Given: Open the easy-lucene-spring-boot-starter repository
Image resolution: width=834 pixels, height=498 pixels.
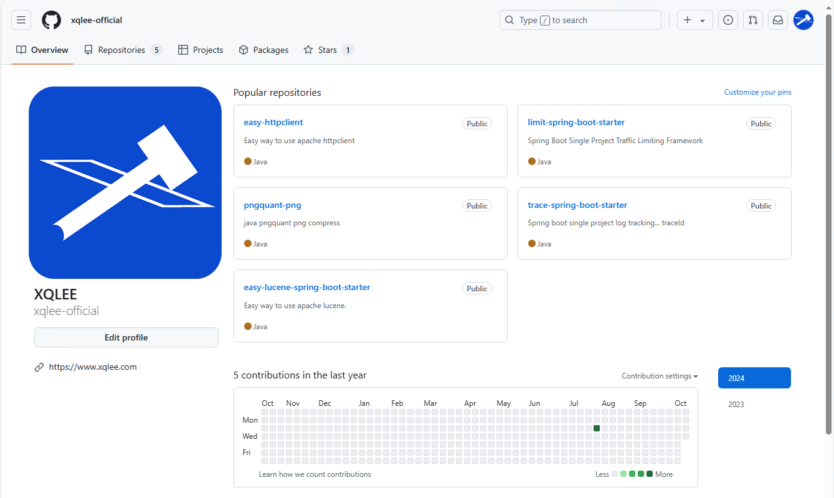Looking at the screenshot, I should coord(307,288).
